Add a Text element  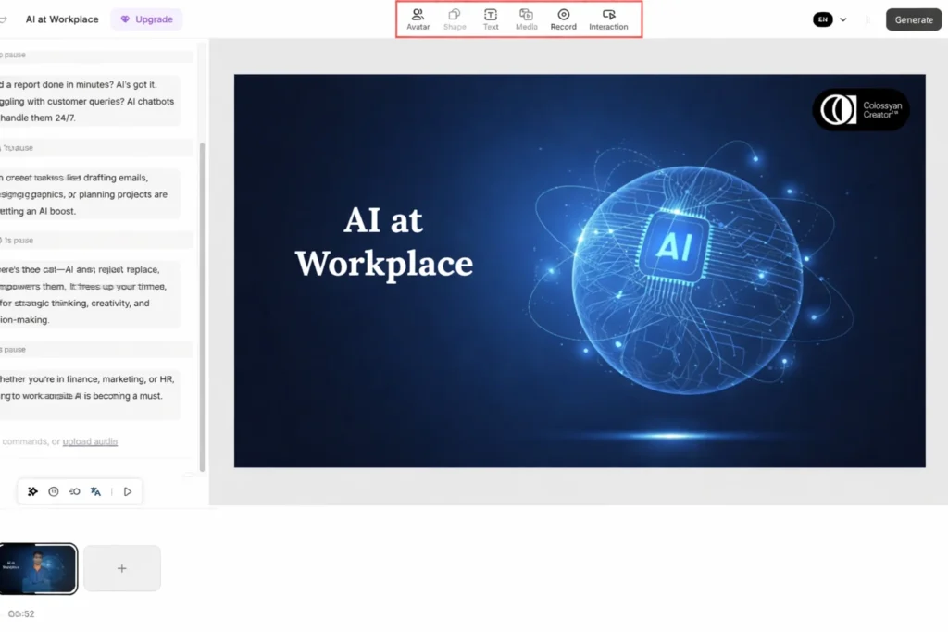tap(491, 19)
